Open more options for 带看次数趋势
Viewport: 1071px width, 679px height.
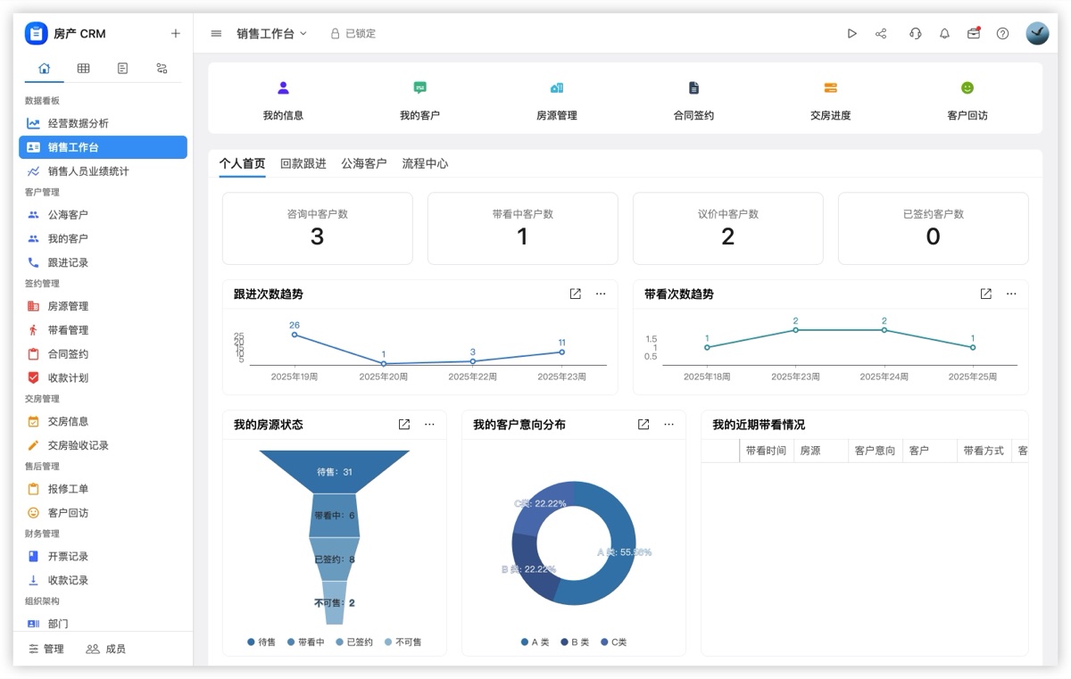1011,294
